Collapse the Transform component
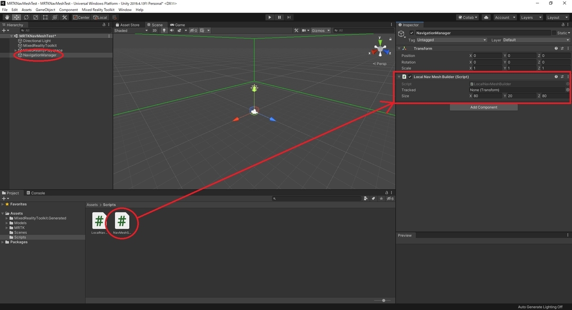This screenshot has height=310, width=572. [399, 48]
